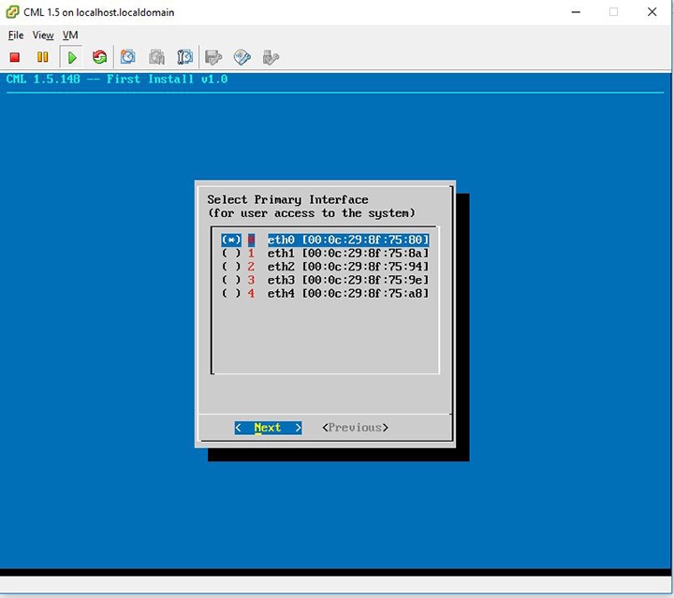
Task: Minimize the CML 1.5 console window
Action: (x=576, y=12)
